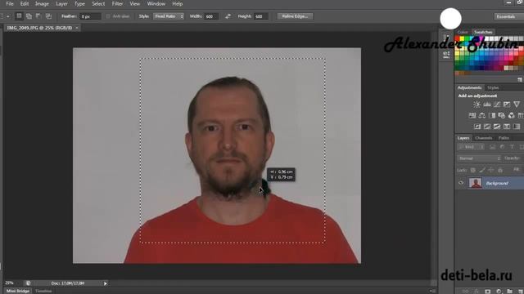
Task: Open the View menu
Action: [134, 3]
